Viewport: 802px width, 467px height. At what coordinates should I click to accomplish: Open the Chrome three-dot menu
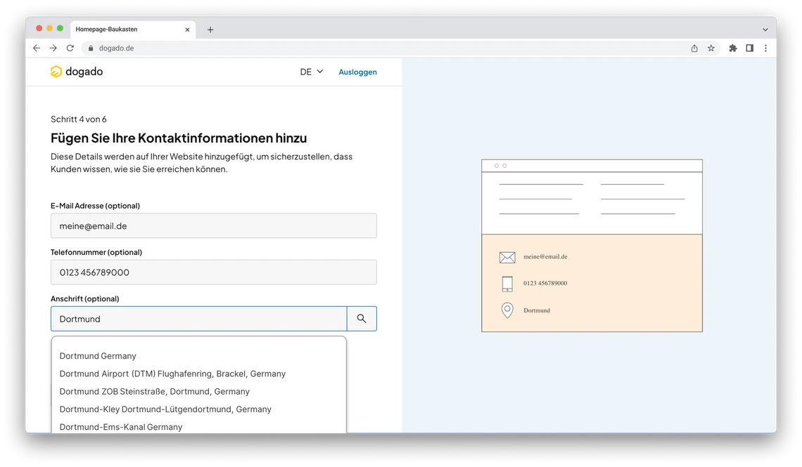pyautogui.click(x=766, y=48)
